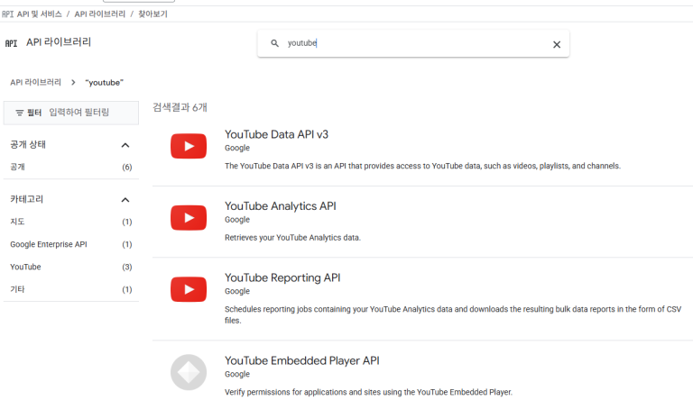Click the (6) count next to 공개
Viewport: 693px width, 409px height.
click(x=127, y=168)
